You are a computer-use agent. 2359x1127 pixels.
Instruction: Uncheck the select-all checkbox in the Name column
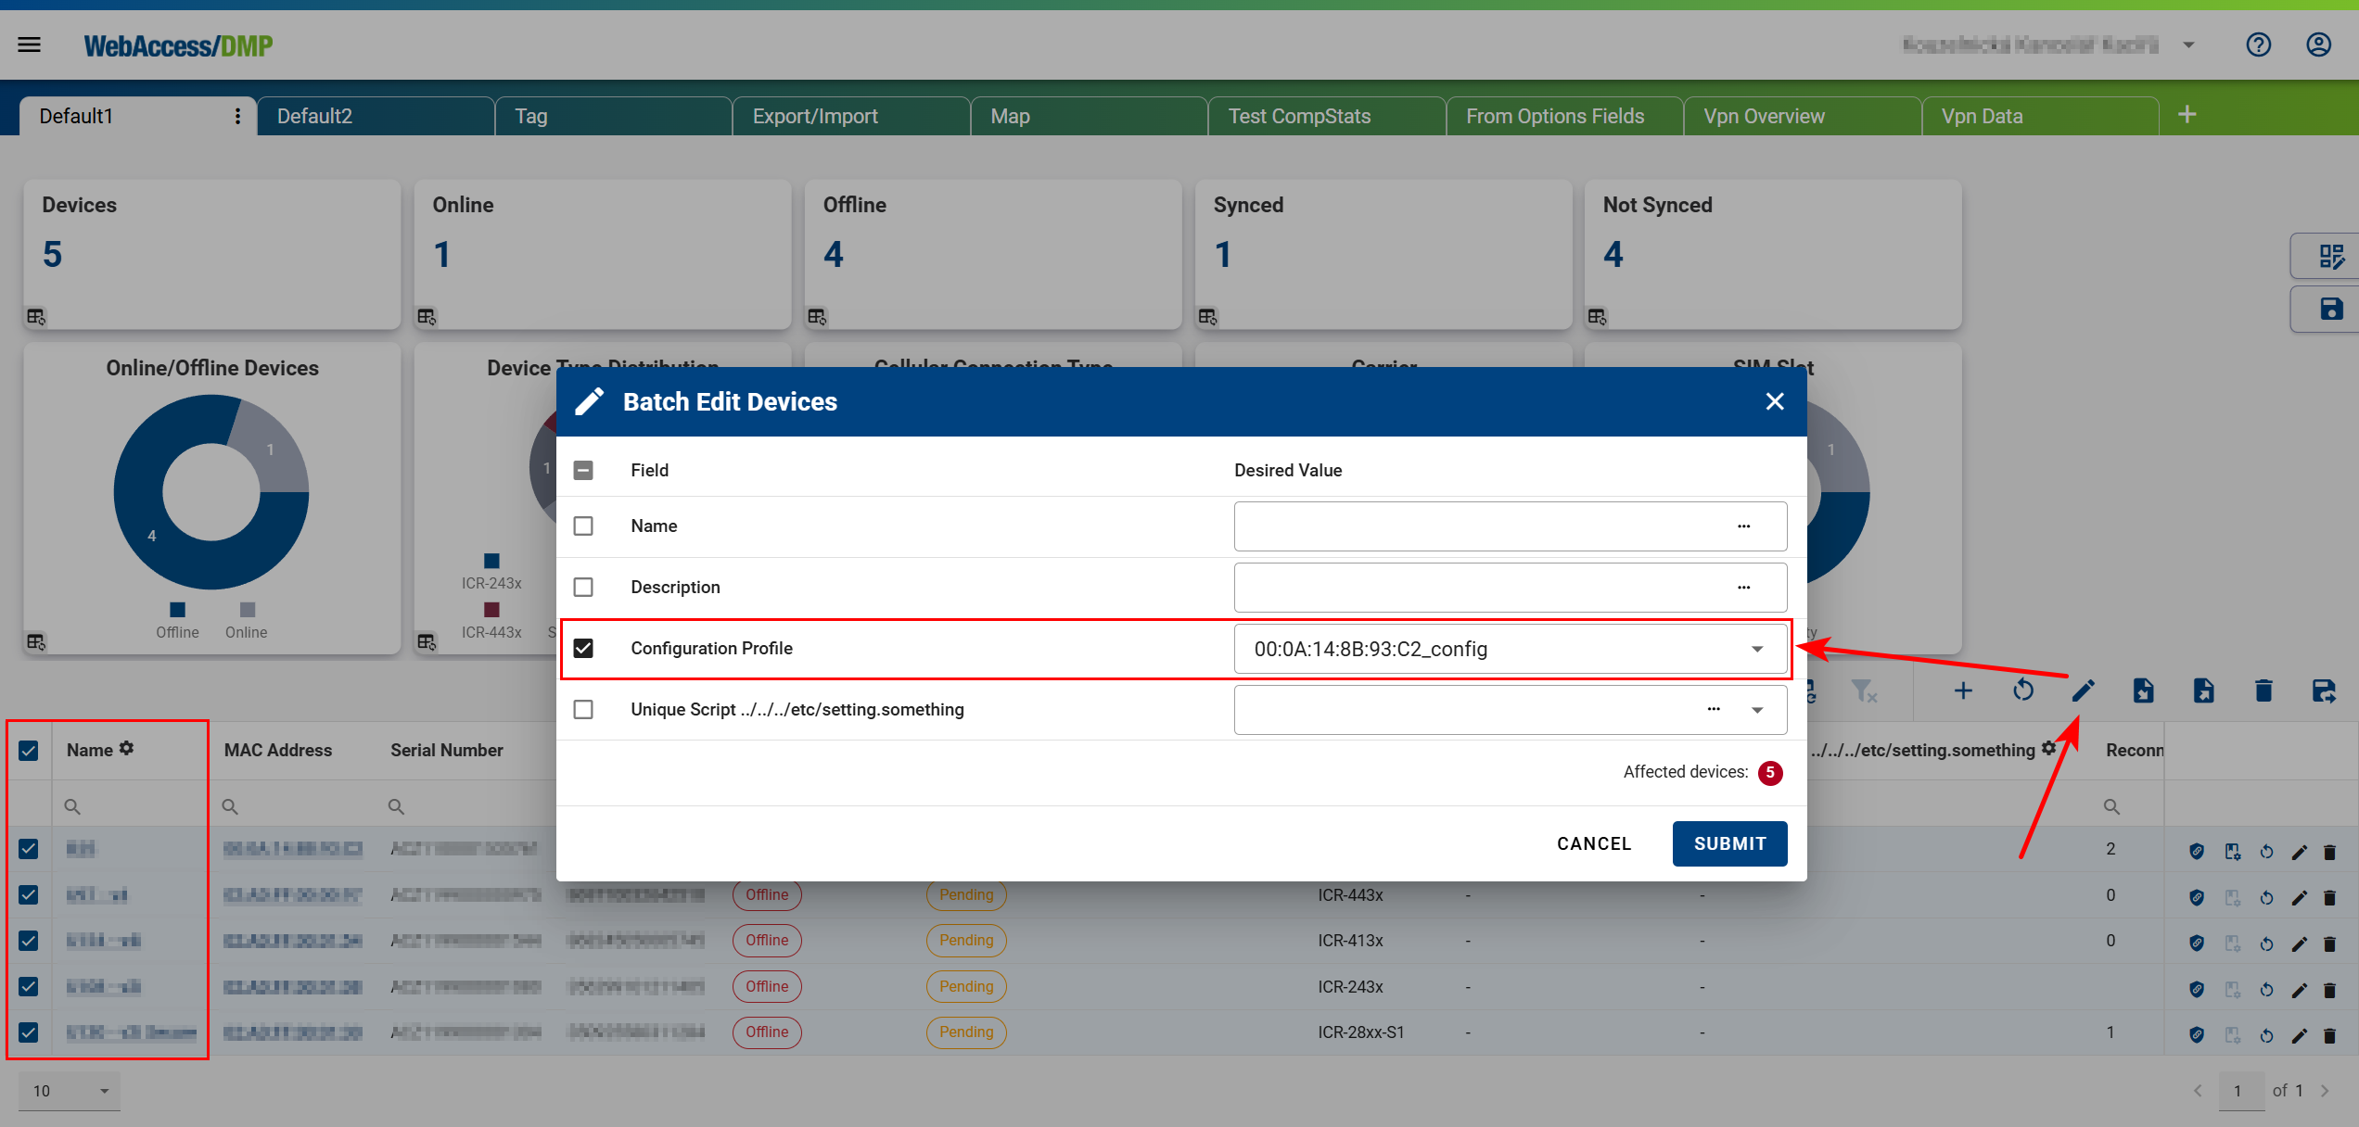28,750
